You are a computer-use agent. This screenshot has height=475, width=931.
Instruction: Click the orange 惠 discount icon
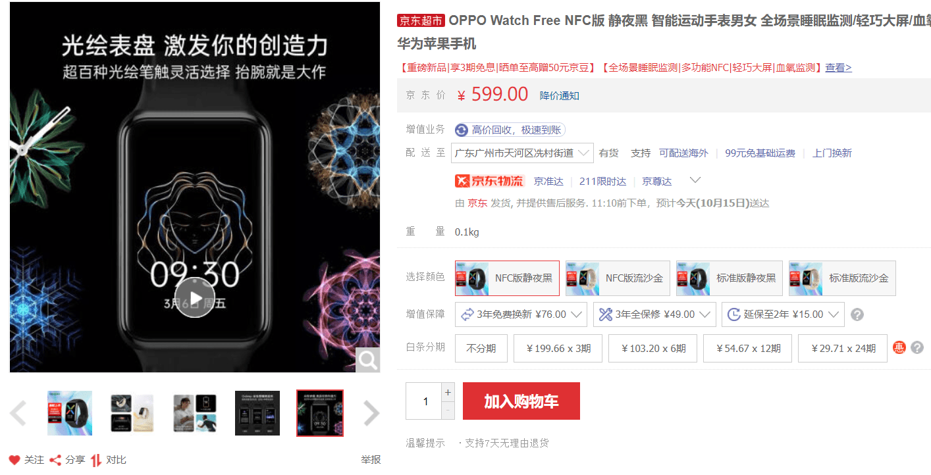[899, 347]
